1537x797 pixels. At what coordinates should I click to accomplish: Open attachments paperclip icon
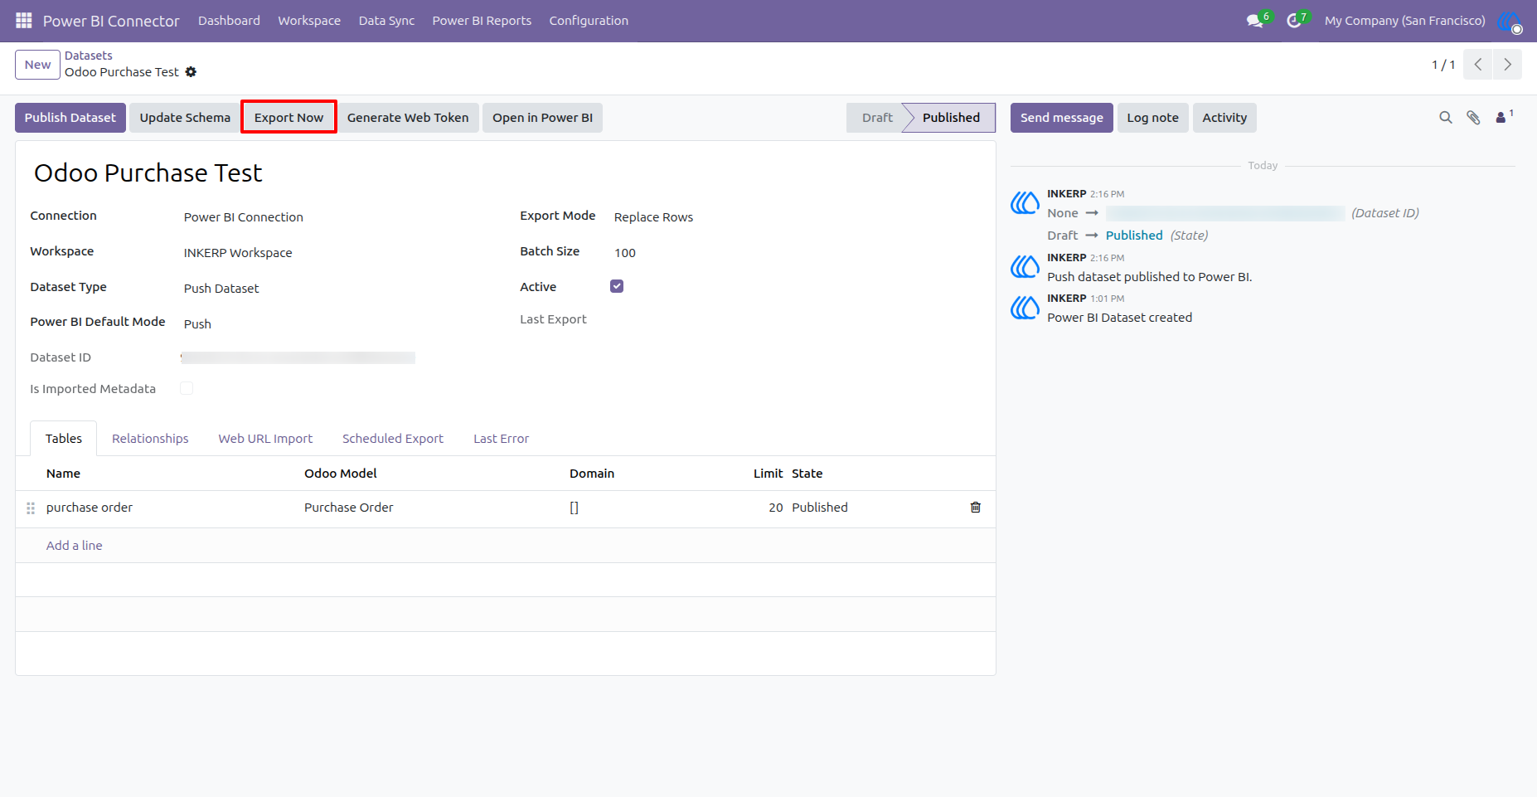click(1473, 118)
